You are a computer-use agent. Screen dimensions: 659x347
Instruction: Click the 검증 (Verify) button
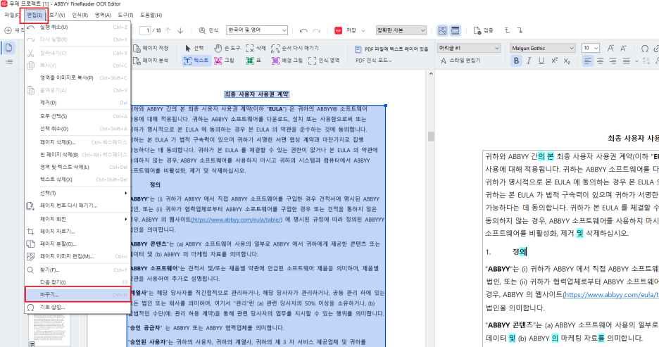click(483, 31)
